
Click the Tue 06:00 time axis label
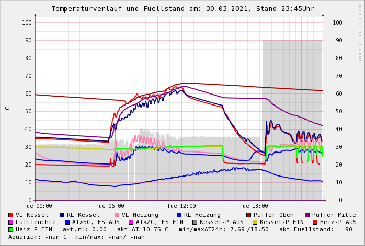[110, 206]
